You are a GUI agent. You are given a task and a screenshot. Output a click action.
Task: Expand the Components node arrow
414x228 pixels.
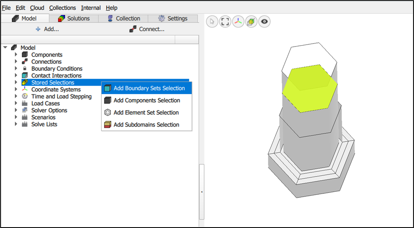(16, 54)
